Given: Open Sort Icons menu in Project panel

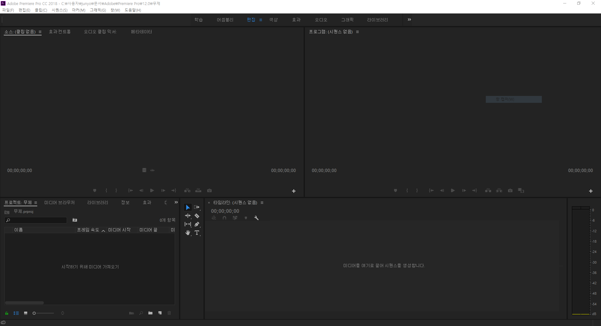Looking at the screenshot, I should (x=63, y=313).
